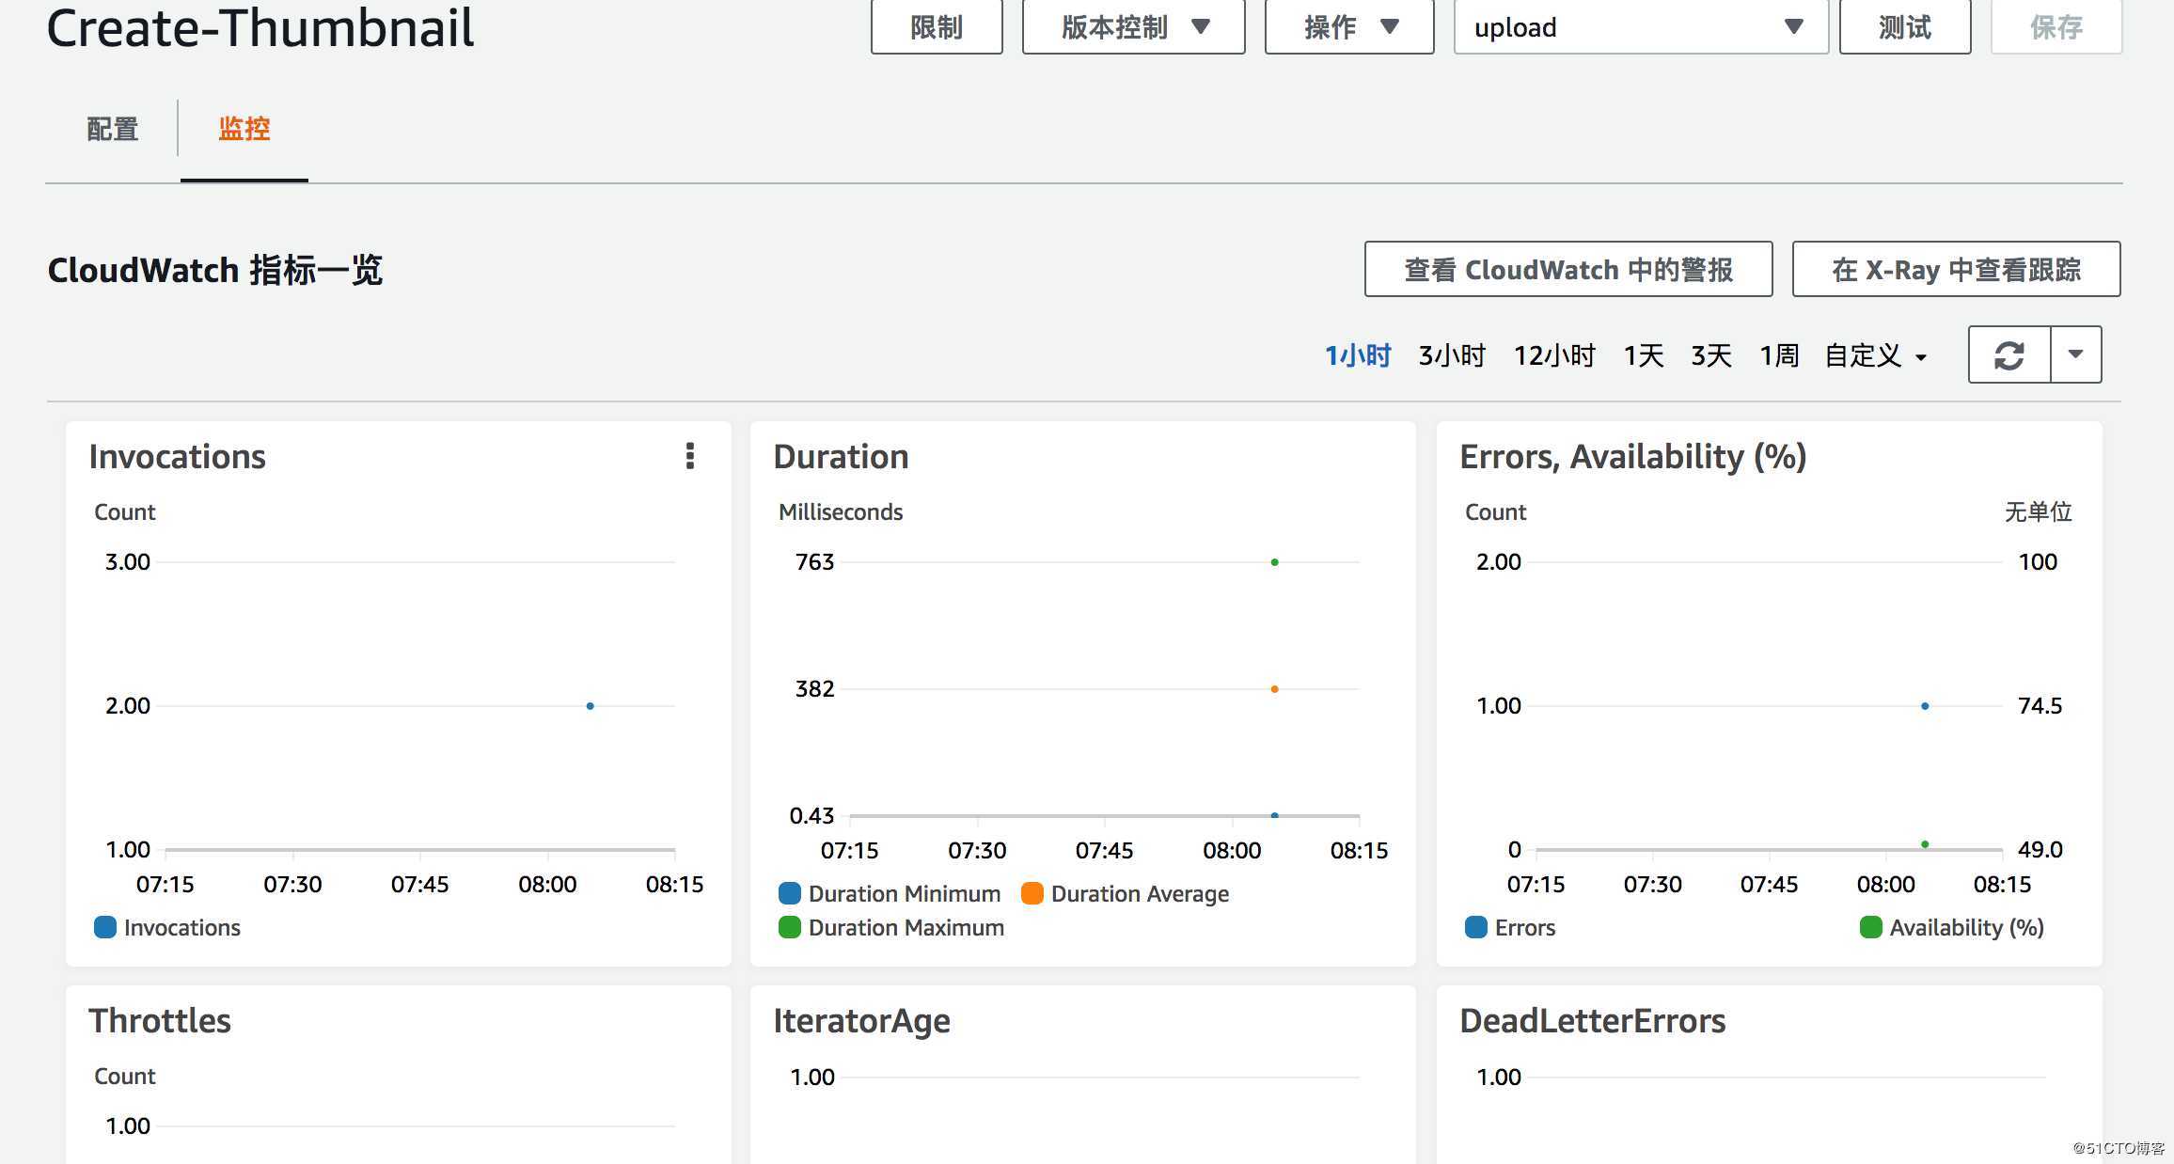Click the DeadLetterErrors chart title
2174x1164 pixels.
click(1593, 1021)
